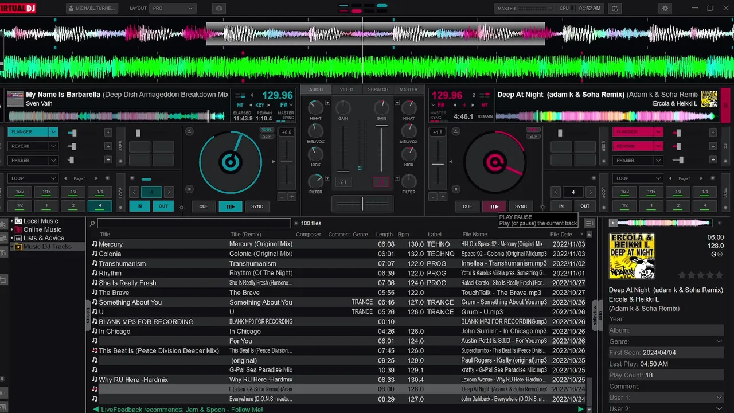
Task: Halve the left deck loop with the left arrow
Action: coord(135,192)
